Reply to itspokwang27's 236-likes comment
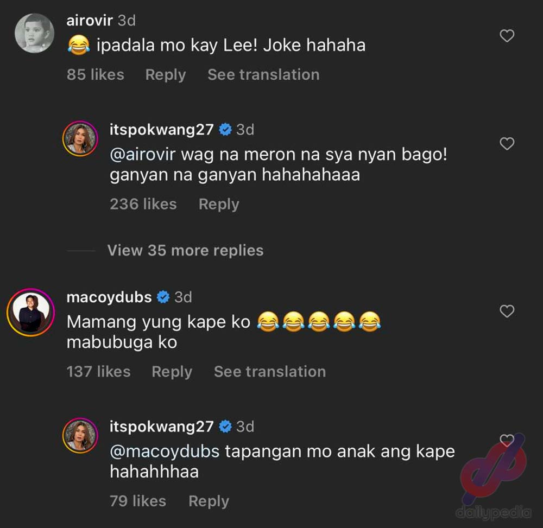 (x=219, y=204)
